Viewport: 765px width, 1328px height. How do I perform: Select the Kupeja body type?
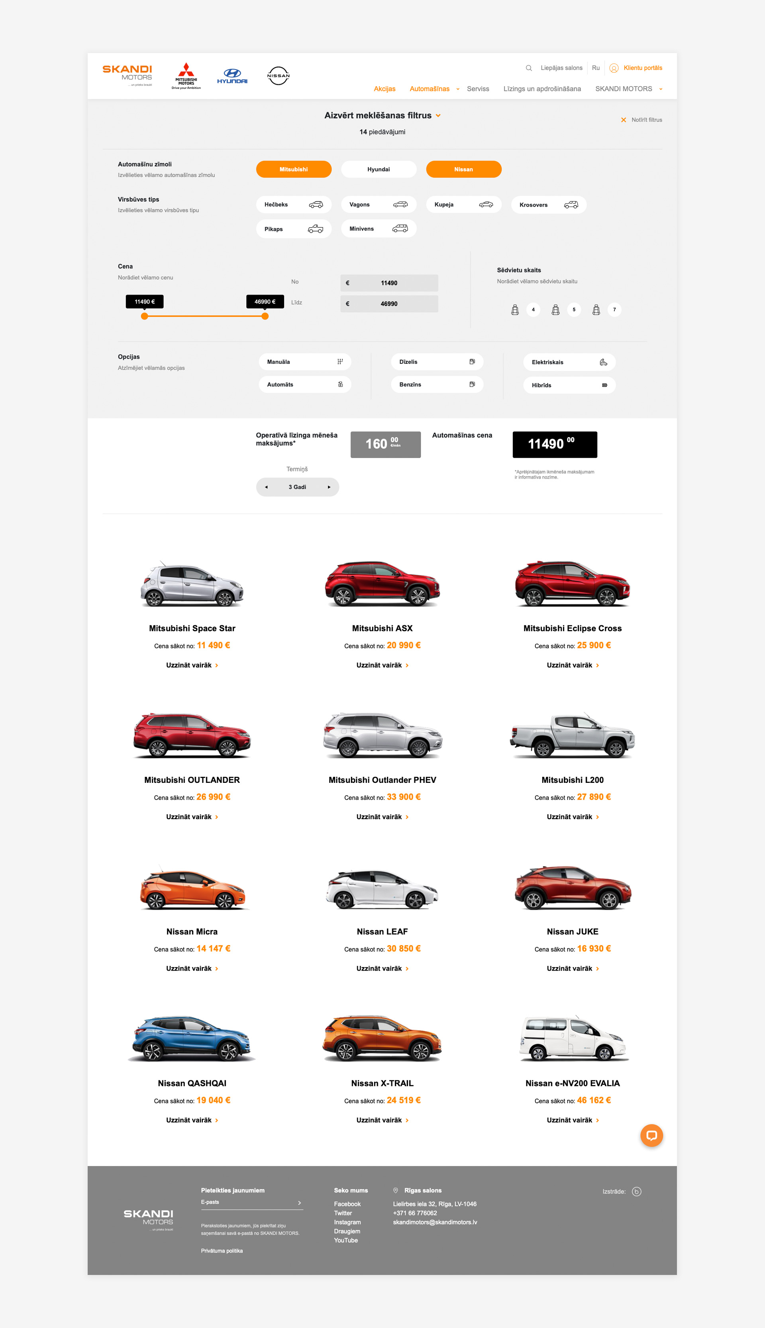pos(463,205)
